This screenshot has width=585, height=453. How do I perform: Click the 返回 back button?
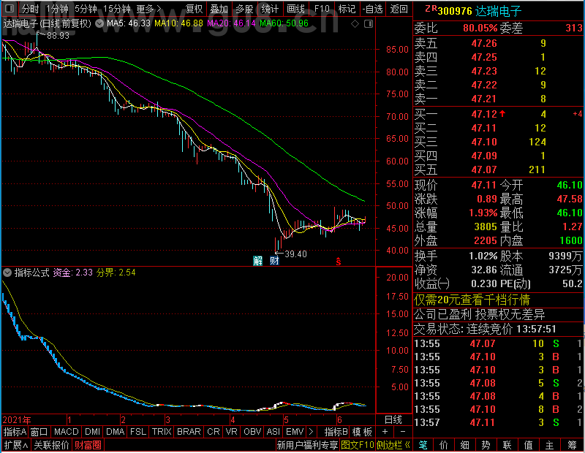point(399,9)
